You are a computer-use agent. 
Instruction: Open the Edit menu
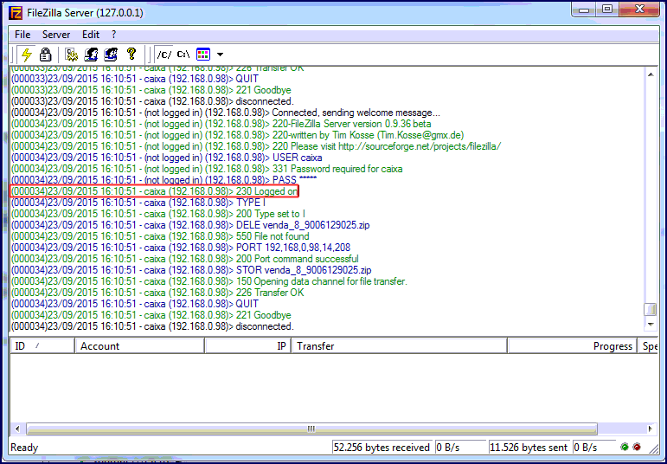[x=91, y=35]
